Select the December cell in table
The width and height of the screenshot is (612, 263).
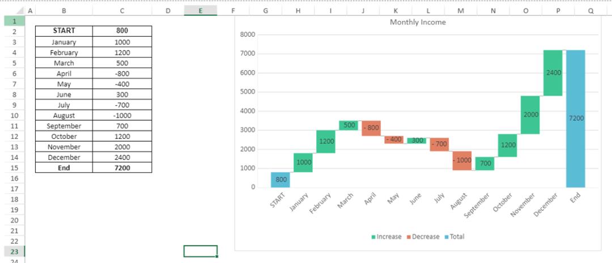(64, 157)
